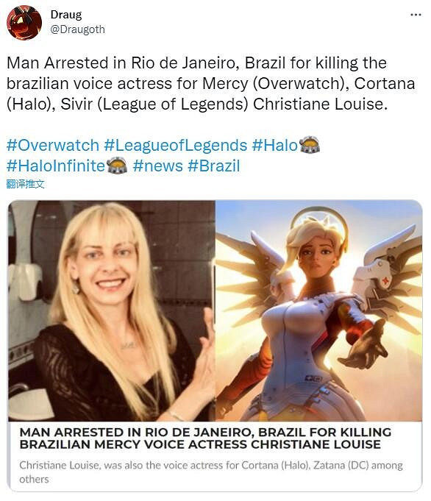Open the Mercy character artwork image
This screenshot has width=431, height=501.
(318, 310)
